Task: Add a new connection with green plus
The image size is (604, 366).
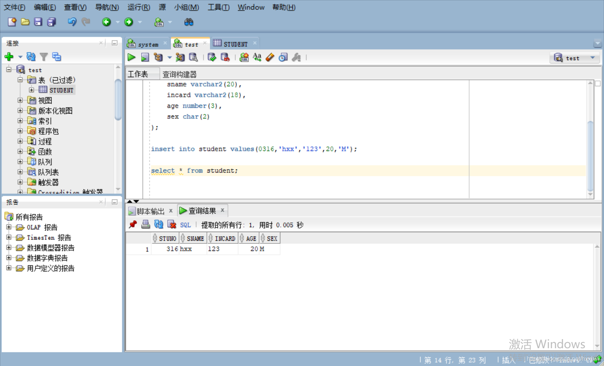Action: (x=9, y=57)
